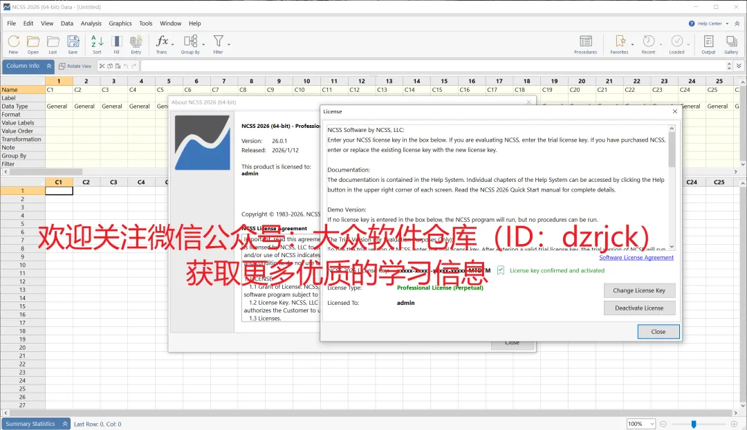Click the blue Help Center question icon
This screenshot has height=430, width=747.
click(692, 24)
